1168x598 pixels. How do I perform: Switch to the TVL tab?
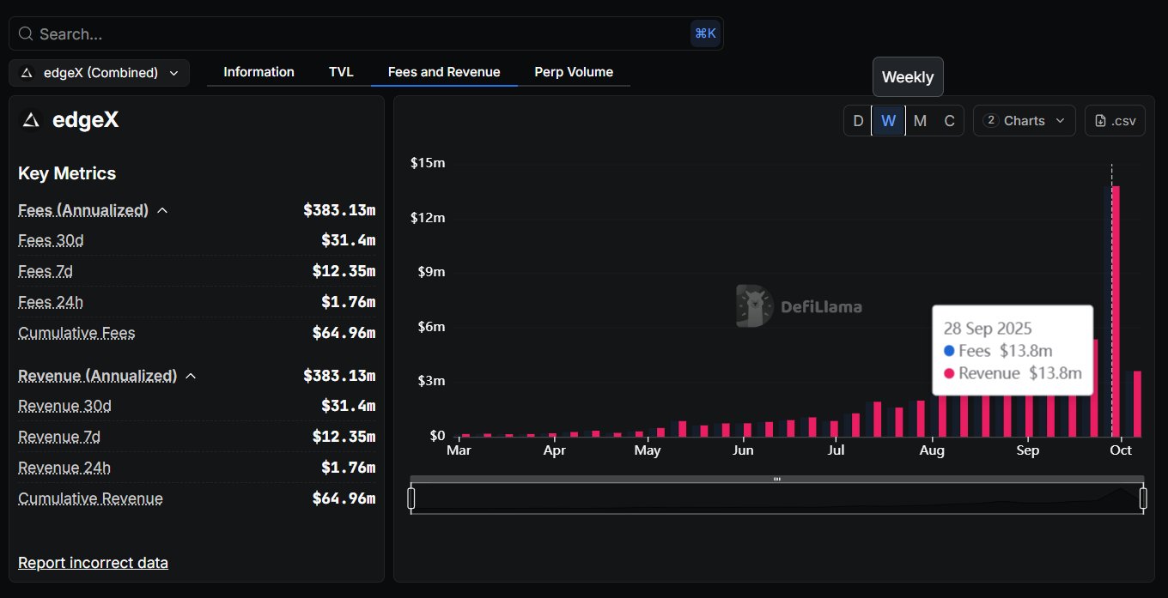coord(341,72)
